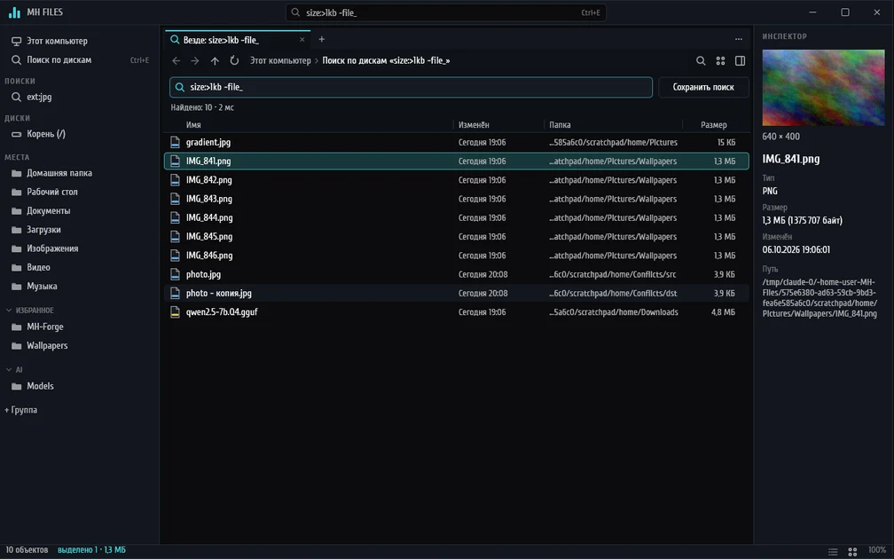Screen dimensions: 894x559
Task: Sort by the Имя column header
Action: click(x=193, y=125)
